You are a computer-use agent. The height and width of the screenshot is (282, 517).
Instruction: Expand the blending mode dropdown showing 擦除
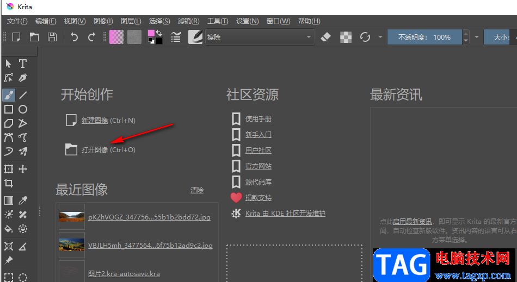click(260, 37)
